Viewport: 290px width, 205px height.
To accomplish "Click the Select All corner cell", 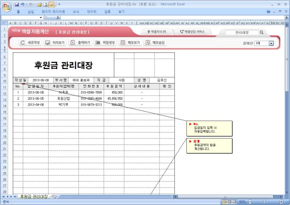I will click(x=4, y=23).
